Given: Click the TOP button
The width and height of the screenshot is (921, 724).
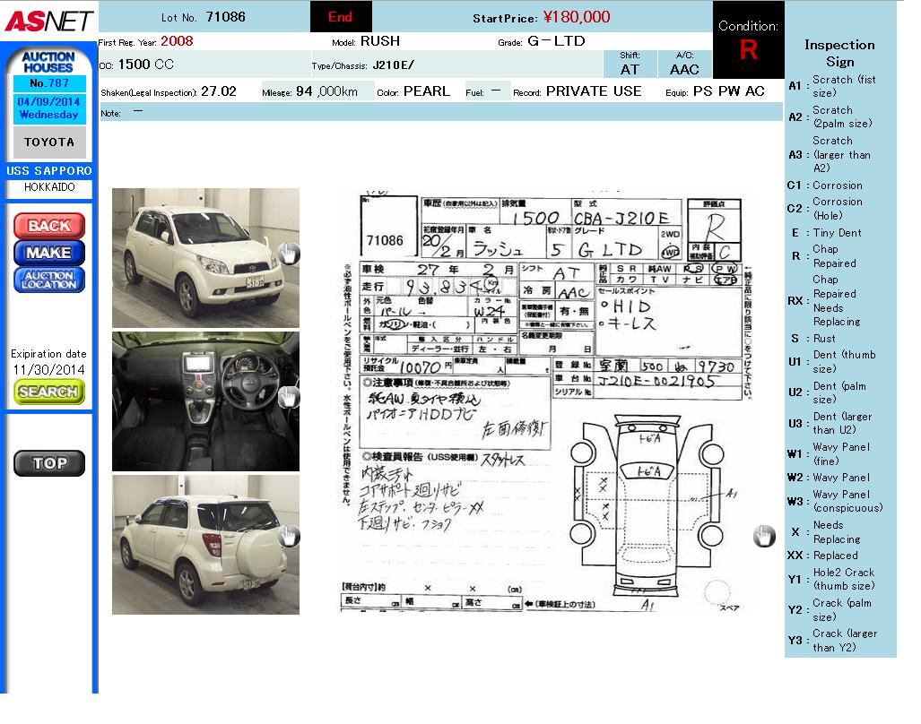Looking at the screenshot, I should point(49,463).
